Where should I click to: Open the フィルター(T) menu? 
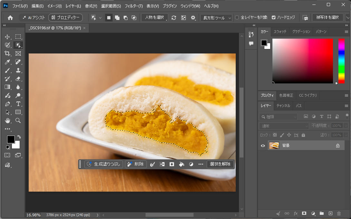[x=134, y=6]
